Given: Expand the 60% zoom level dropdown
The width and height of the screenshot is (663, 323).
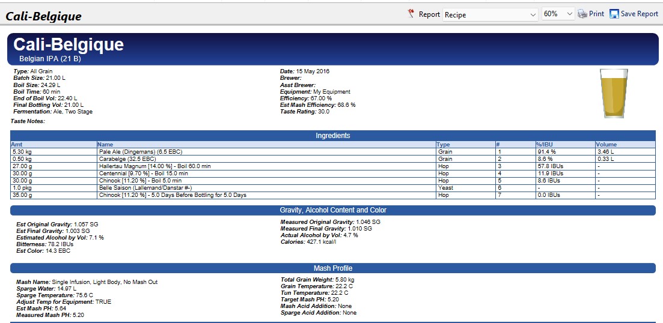Looking at the screenshot, I should (558, 14).
